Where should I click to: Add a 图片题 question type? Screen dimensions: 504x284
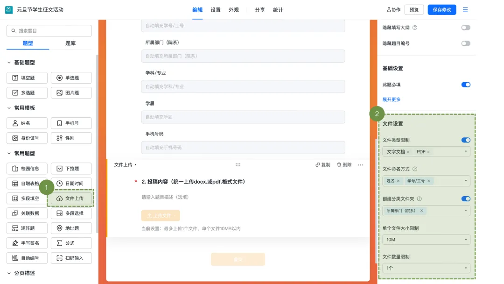pos(71,92)
